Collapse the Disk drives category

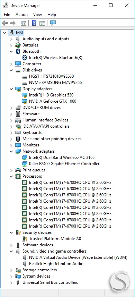point(11,70)
